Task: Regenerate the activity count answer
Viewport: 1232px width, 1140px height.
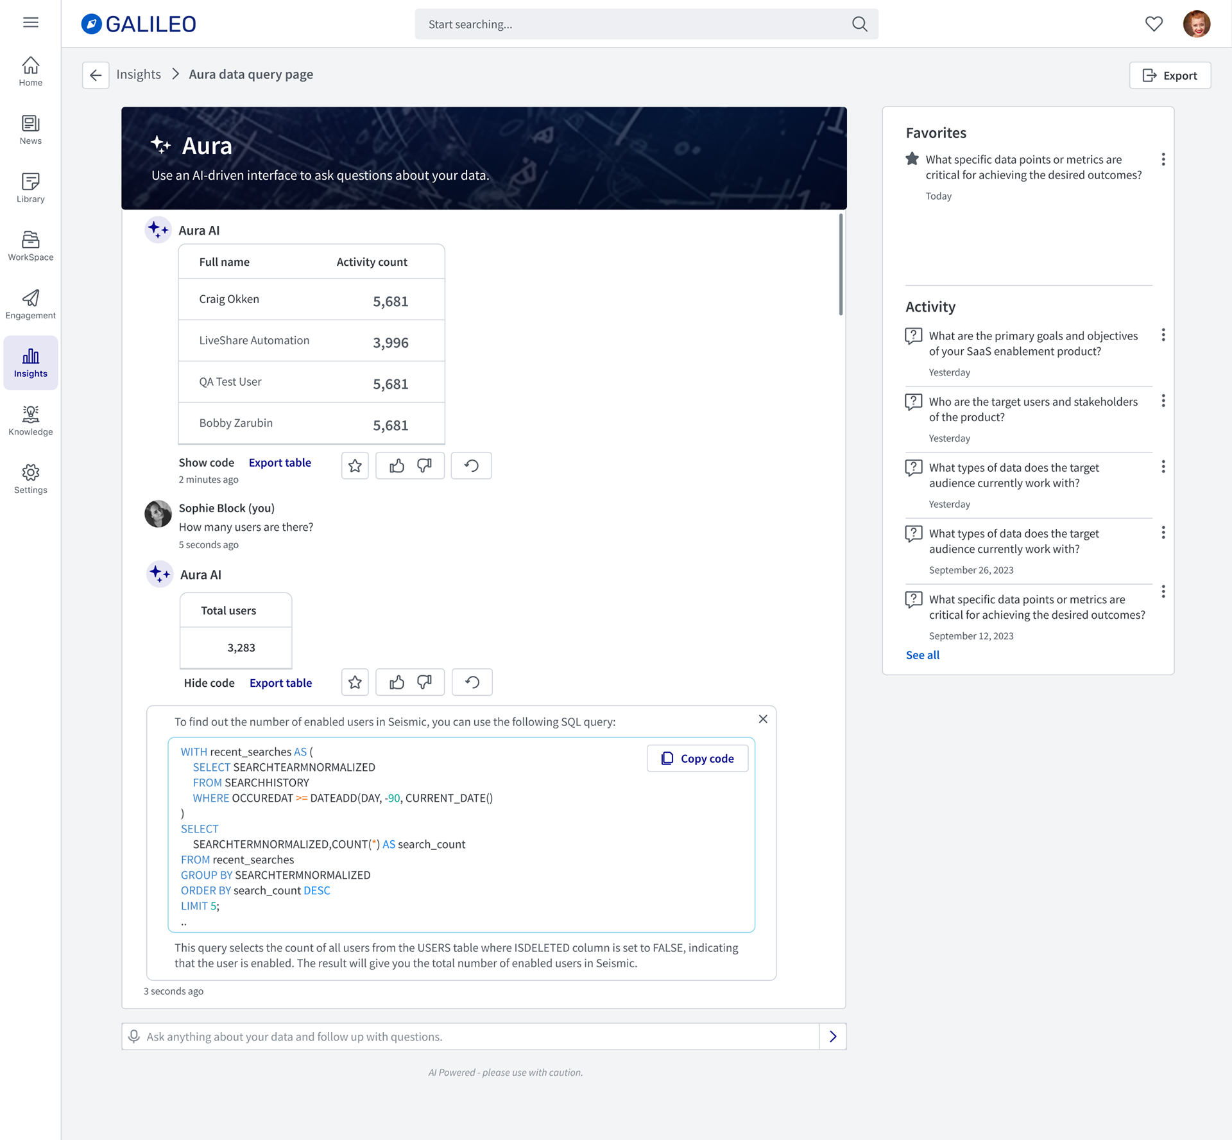Action: (472, 465)
